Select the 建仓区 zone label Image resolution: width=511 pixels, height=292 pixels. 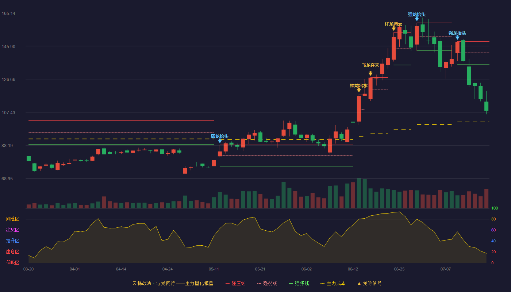coord(13,252)
